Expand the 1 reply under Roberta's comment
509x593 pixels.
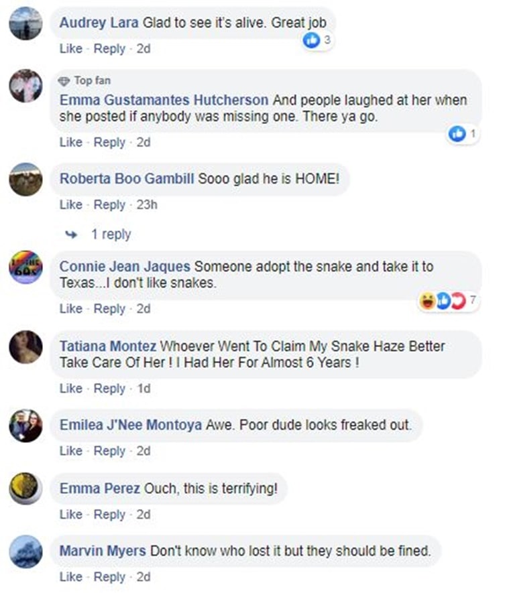[110, 235]
